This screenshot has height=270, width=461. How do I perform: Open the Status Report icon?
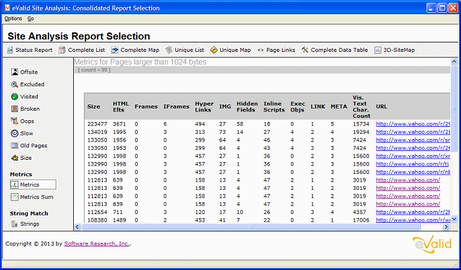(x=10, y=50)
